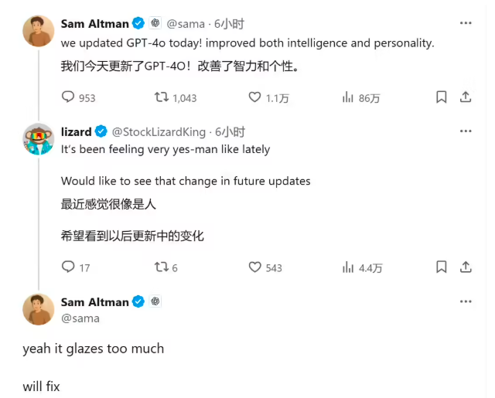
Task: Open @StockLizardKing profile handle
Action: [x=159, y=132]
